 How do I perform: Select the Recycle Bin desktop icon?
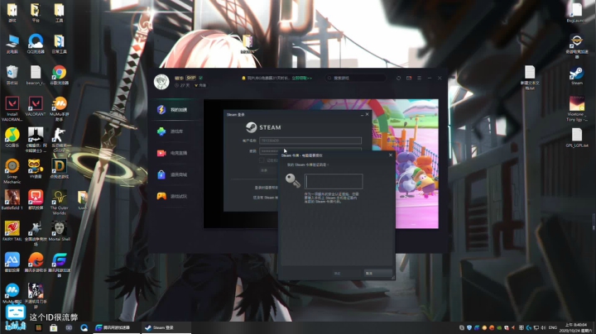(12, 75)
